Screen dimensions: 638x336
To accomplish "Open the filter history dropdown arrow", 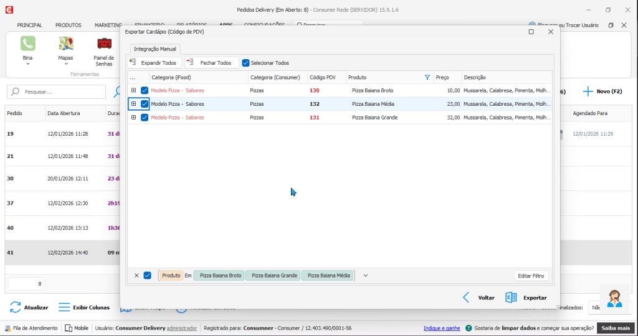I will coord(365,276).
